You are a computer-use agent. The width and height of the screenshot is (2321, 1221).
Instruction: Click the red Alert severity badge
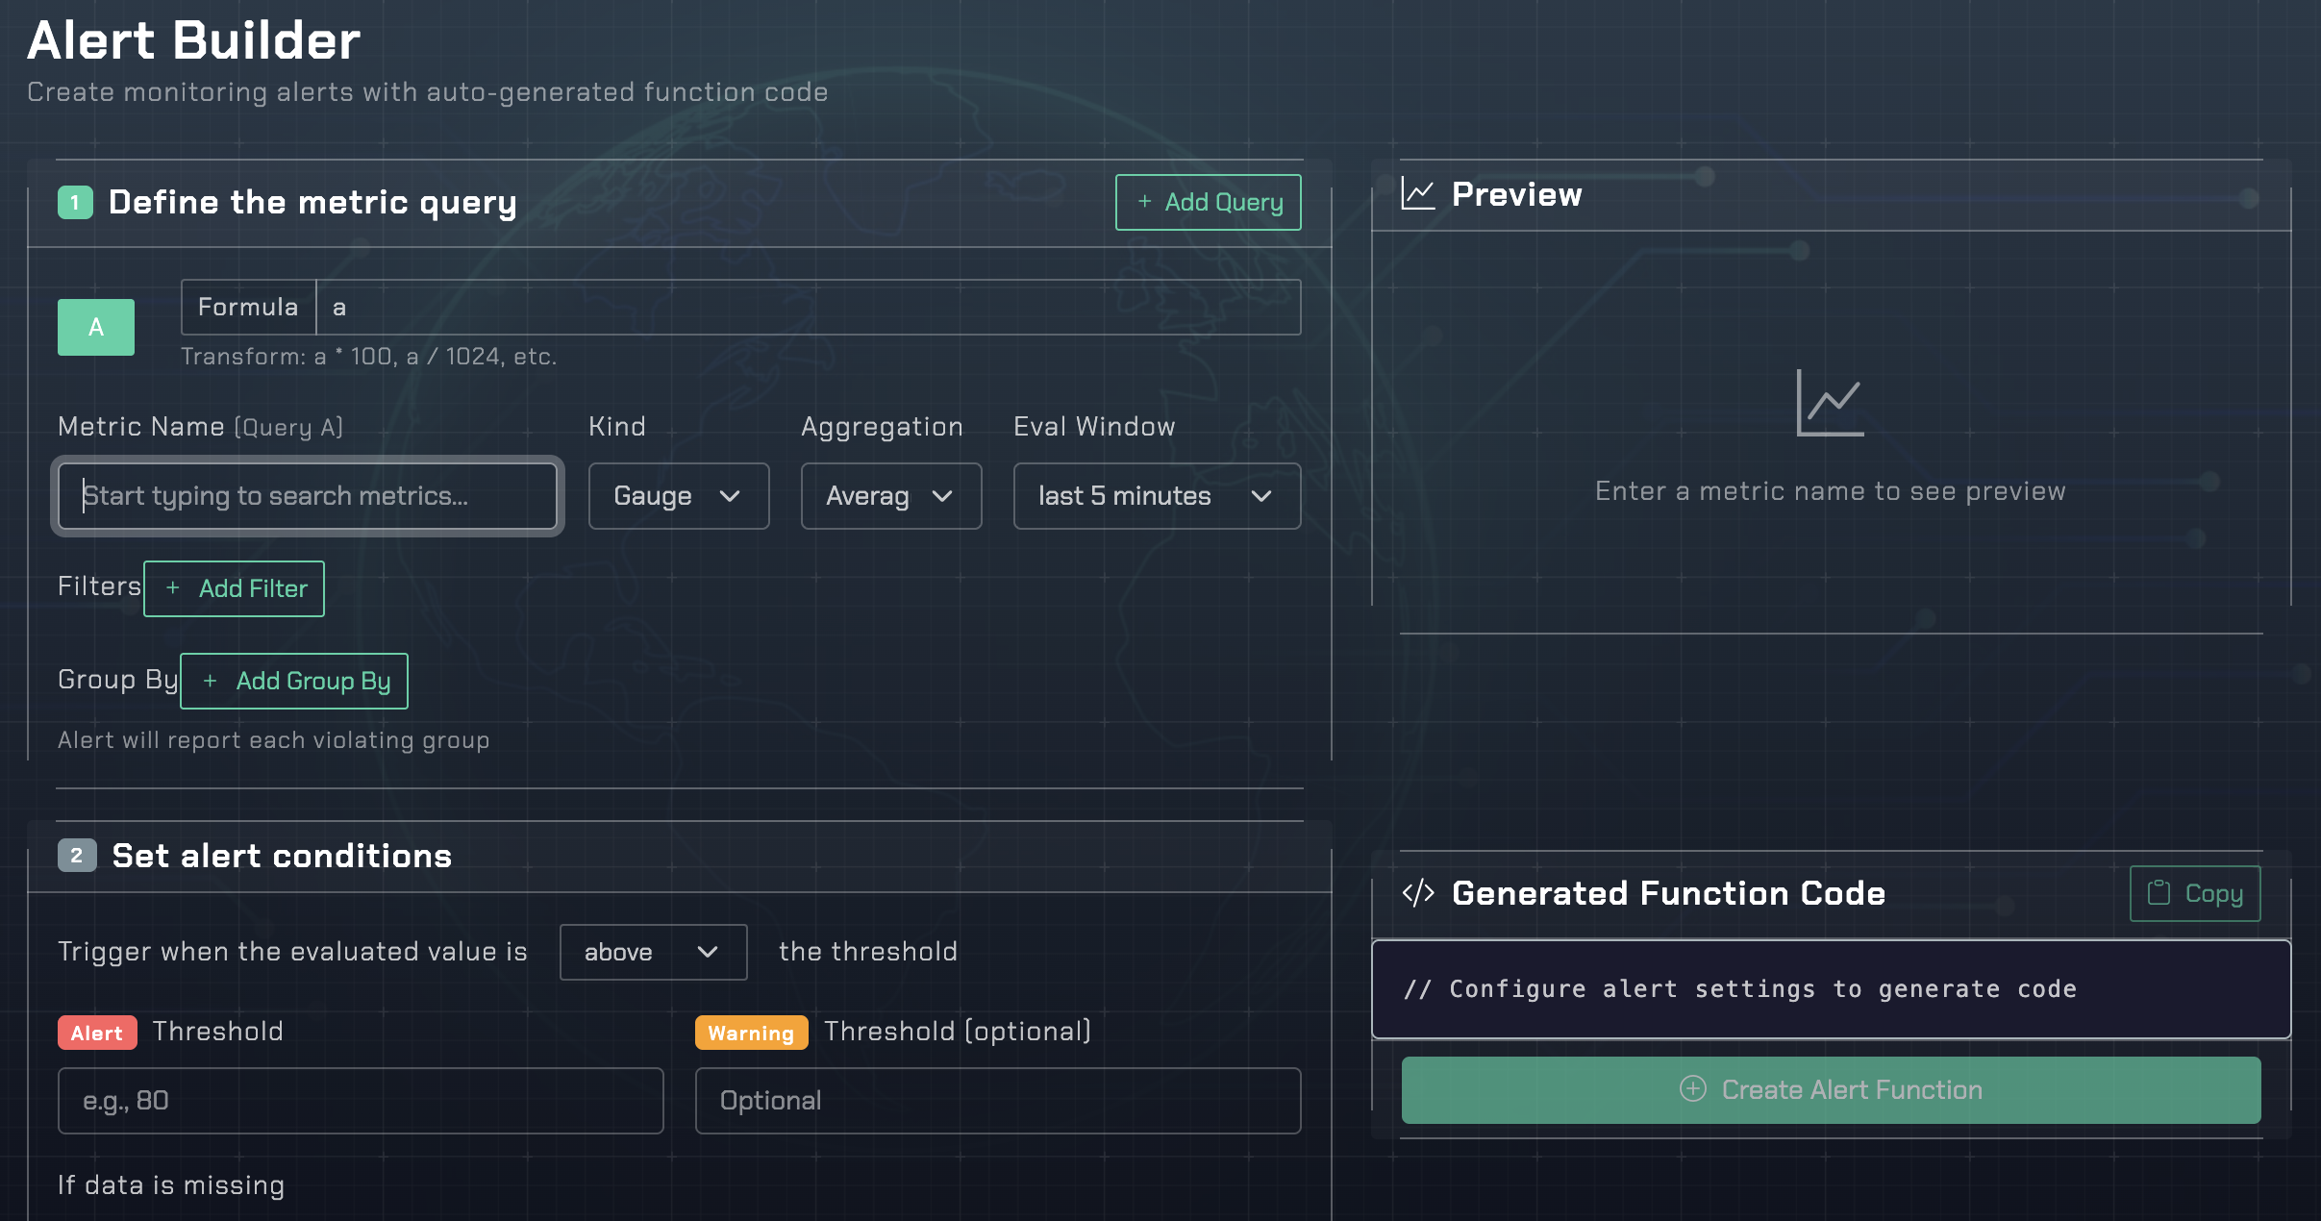point(97,1033)
